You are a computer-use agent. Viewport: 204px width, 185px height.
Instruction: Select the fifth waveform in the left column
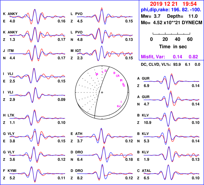[x=37, y=95]
